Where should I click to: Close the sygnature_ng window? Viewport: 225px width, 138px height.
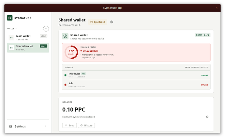[x=217, y=8]
